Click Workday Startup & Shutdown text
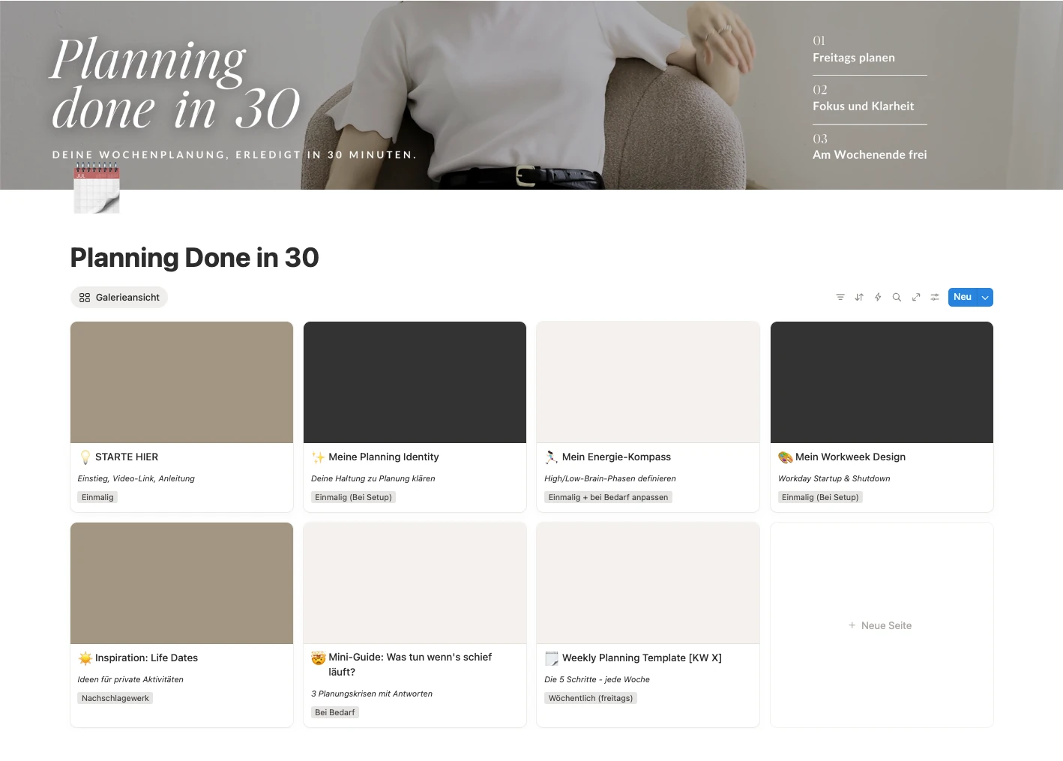Image resolution: width=1063 pixels, height=761 pixels. (x=834, y=478)
